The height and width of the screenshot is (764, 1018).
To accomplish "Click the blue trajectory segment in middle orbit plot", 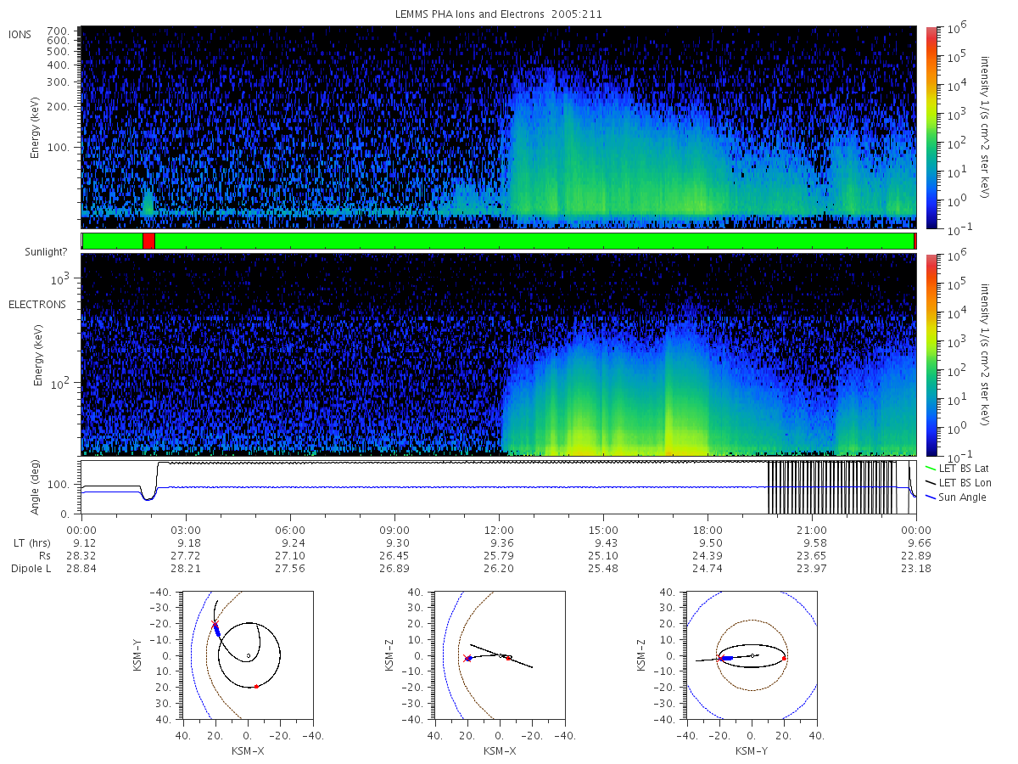I will coord(467,658).
